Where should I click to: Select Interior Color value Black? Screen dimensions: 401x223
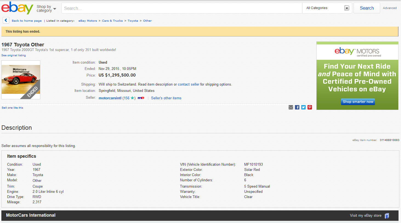pos(249,175)
